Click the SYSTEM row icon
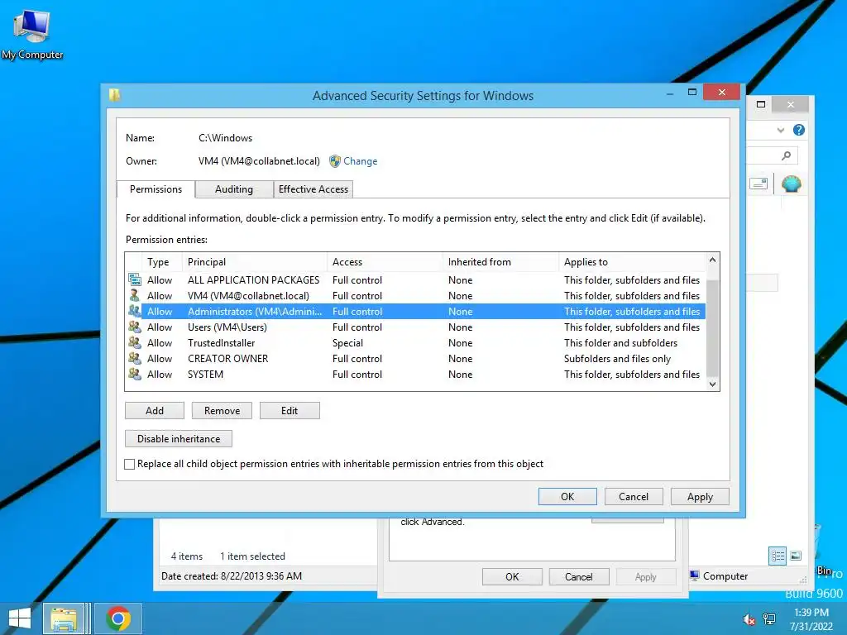This screenshot has height=635, width=847. coord(135,374)
